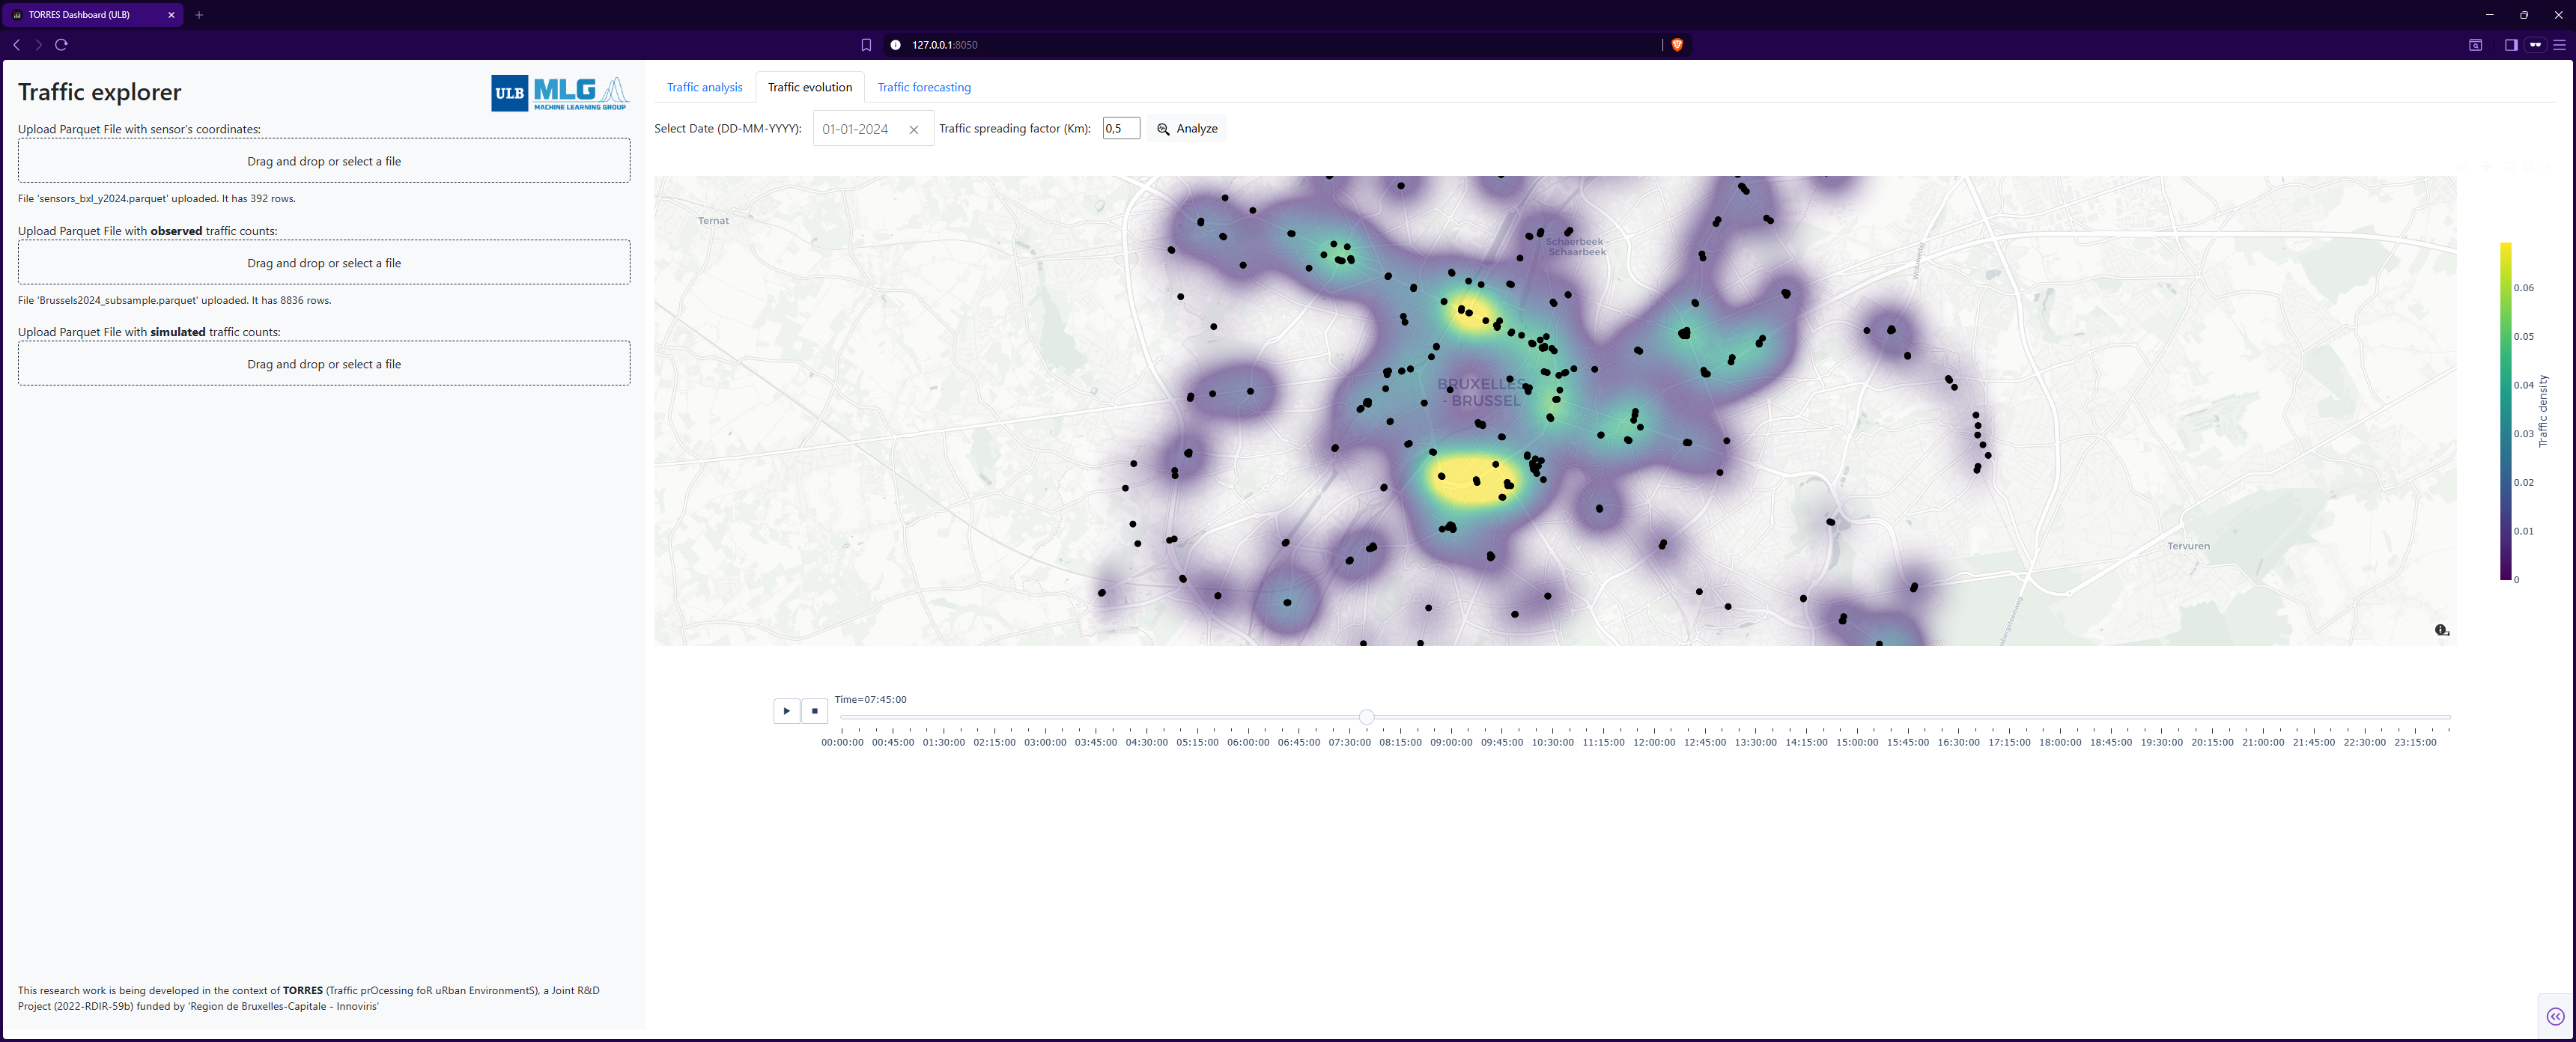The height and width of the screenshot is (1042, 2576).
Task: Stop the traffic animation playback
Action: [814, 711]
